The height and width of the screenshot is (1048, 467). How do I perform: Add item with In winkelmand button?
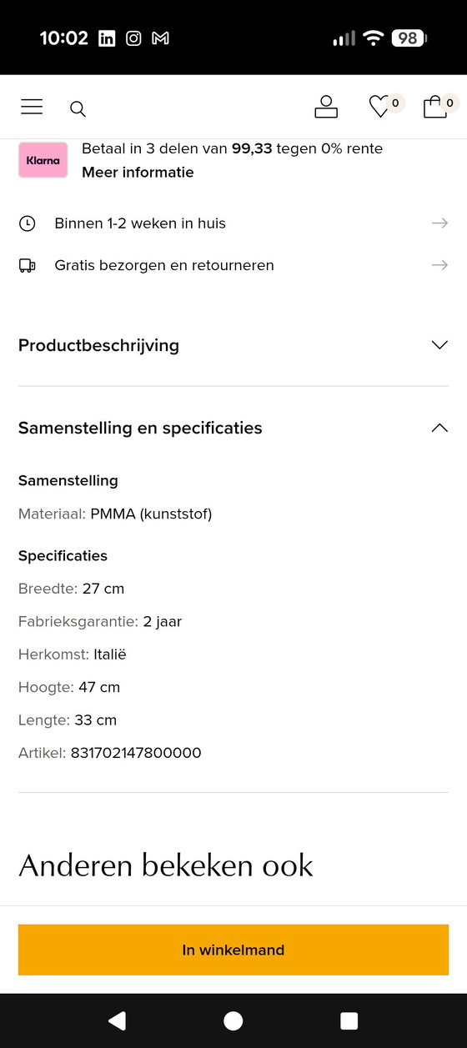coord(233,950)
